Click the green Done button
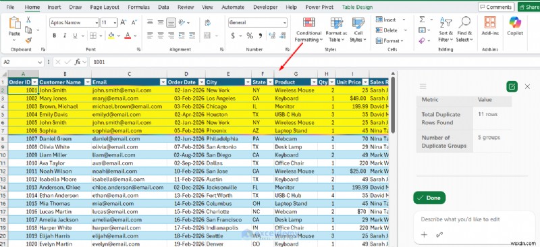Image resolution: width=540 pixels, height=247 pixels. 429,198
